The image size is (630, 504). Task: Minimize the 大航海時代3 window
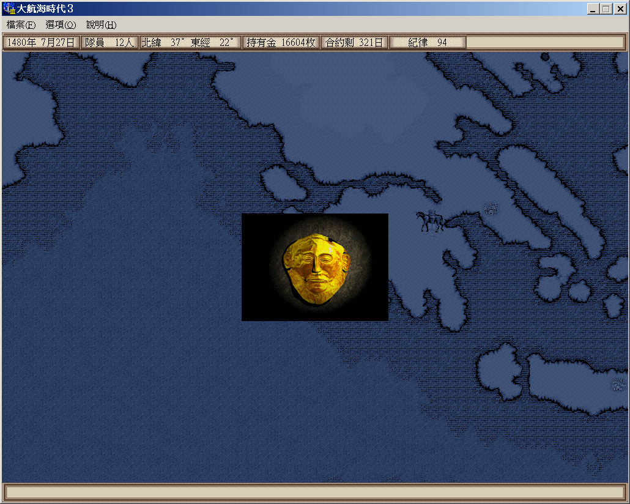click(593, 9)
